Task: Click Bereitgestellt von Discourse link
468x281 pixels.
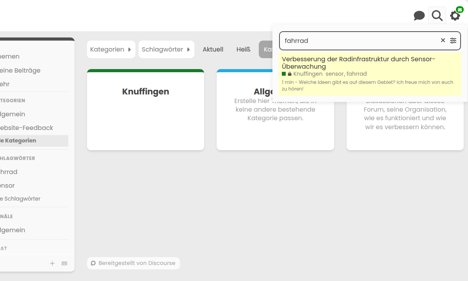Action: coord(133,263)
